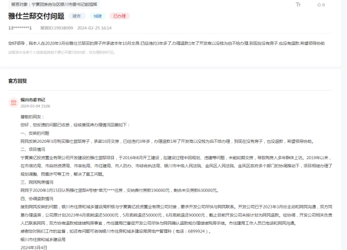
Task: Click the red status tag "已办理"
Action: pyautogui.click(x=120, y=16)
